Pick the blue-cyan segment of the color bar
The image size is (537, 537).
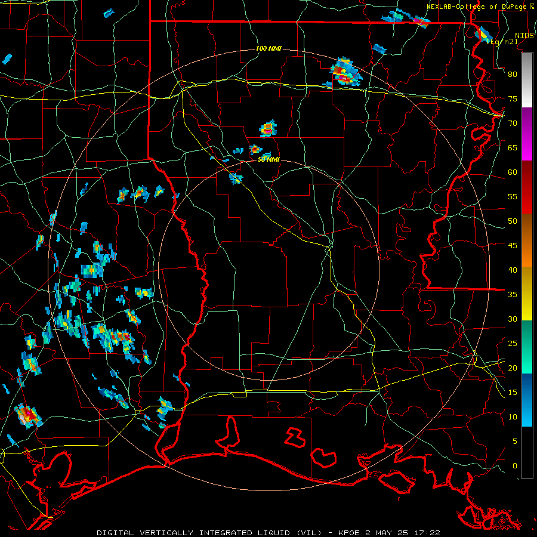[x=527, y=400]
